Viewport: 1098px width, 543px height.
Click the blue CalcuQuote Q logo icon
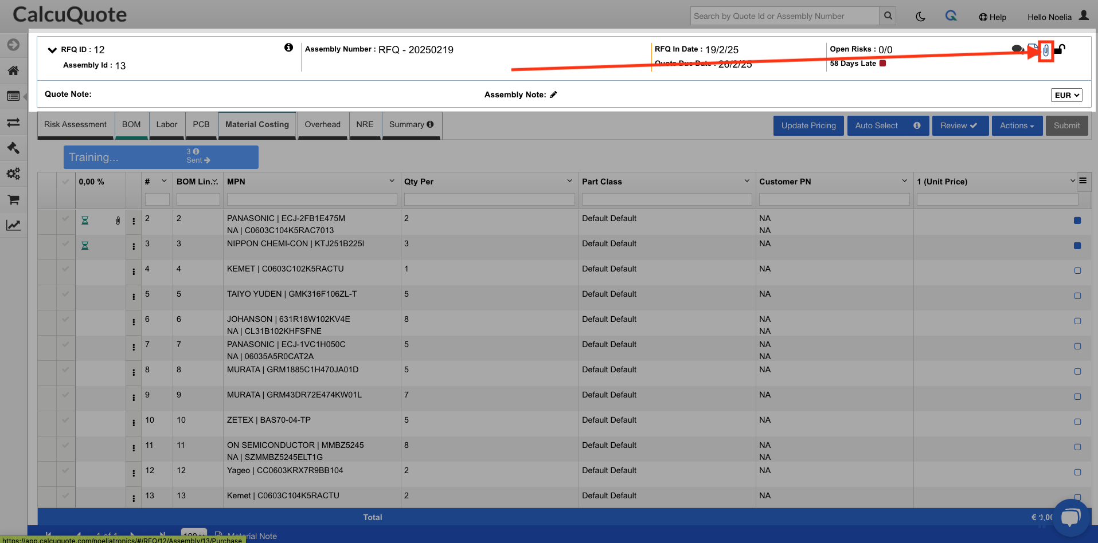(x=951, y=16)
